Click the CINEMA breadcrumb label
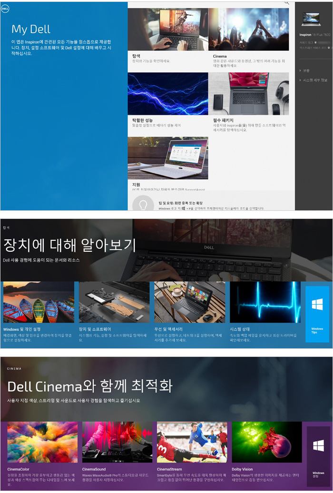This screenshot has width=333, height=493. coord(14,368)
